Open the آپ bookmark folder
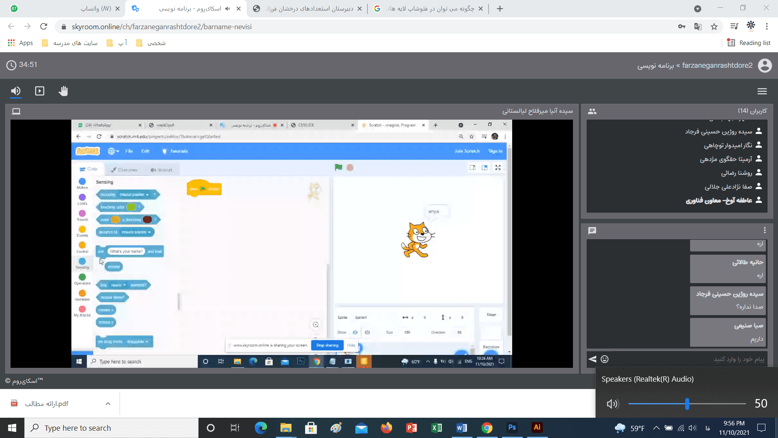 coord(117,43)
